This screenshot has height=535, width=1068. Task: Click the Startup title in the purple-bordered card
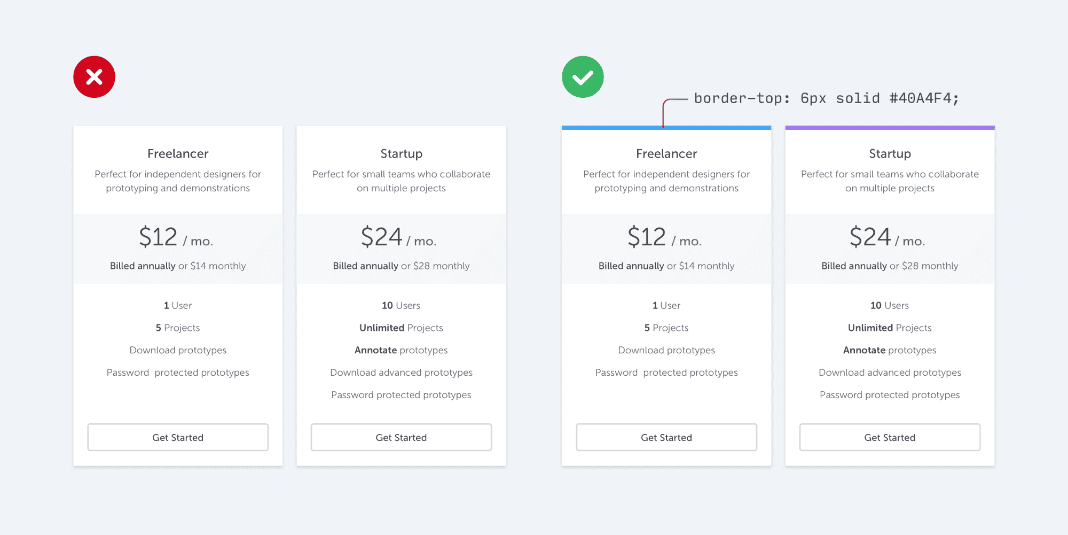coord(890,154)
